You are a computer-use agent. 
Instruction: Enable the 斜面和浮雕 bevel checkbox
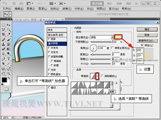click(49, 57)
